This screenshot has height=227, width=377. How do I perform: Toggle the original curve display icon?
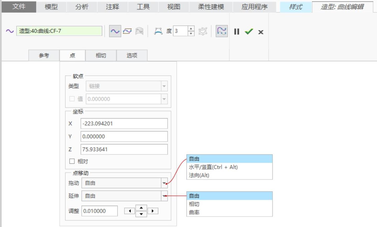[x=221, y=31]
